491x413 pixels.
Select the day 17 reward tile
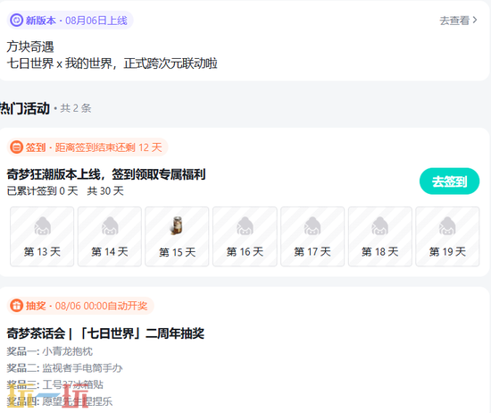point(312,237)
